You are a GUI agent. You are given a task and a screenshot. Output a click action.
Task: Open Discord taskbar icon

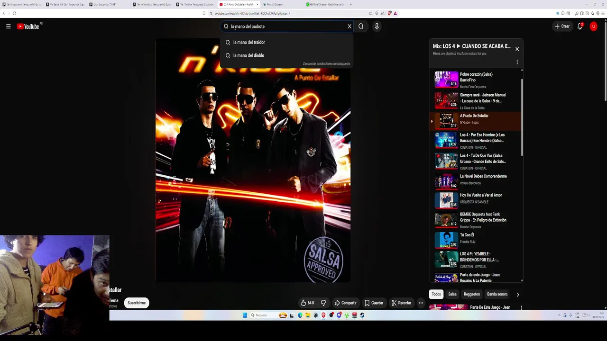pos(339,315)
